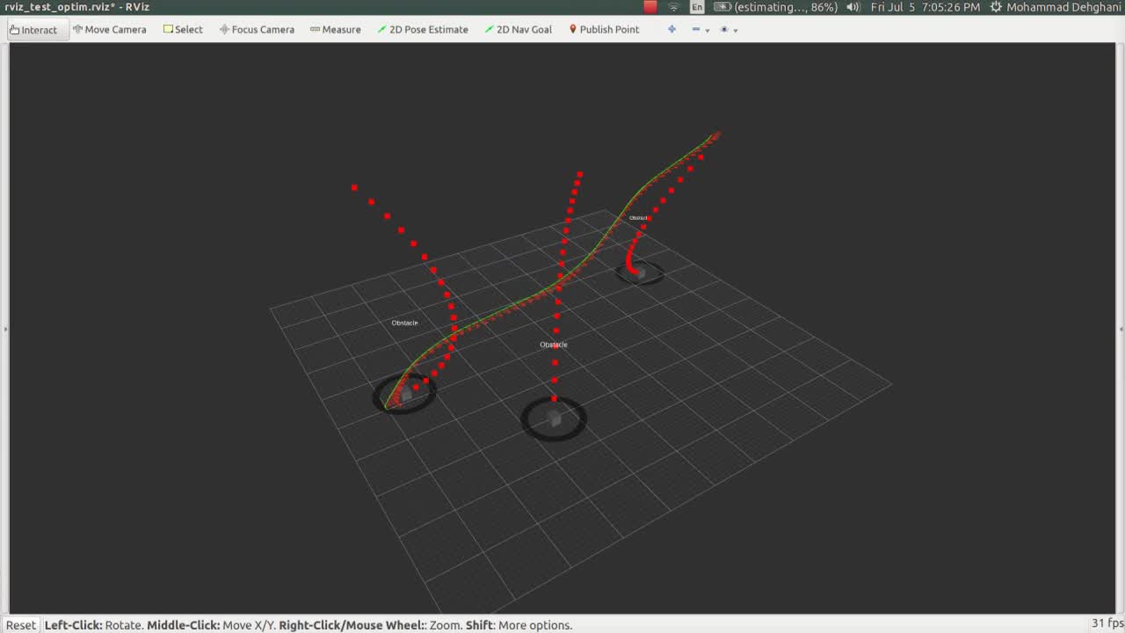Screen dimensions: 1125x633
Task: Choose the Select tool
Action: pos(183,29)
